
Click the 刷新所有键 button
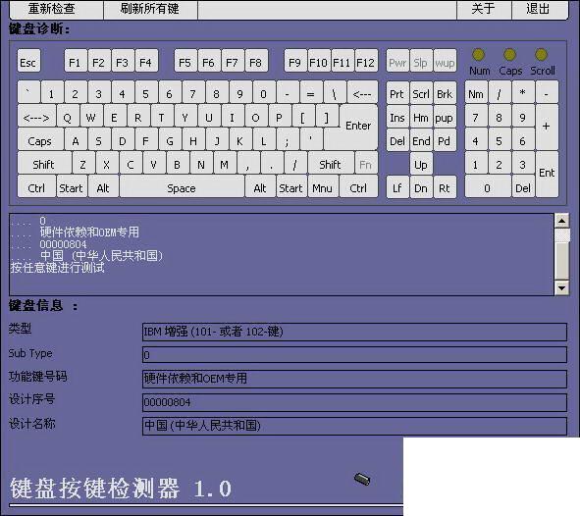click(150, 9)
